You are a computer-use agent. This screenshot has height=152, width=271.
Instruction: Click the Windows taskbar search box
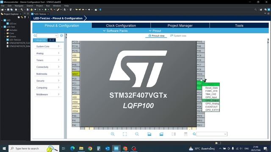[34, 148]
